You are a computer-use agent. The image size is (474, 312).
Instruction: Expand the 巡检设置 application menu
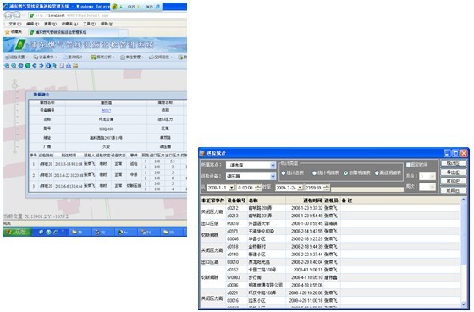pyautogui.click(x=17, y=57)
